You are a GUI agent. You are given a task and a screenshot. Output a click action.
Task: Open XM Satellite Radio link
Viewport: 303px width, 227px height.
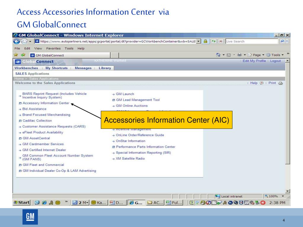tap(130, 158)
